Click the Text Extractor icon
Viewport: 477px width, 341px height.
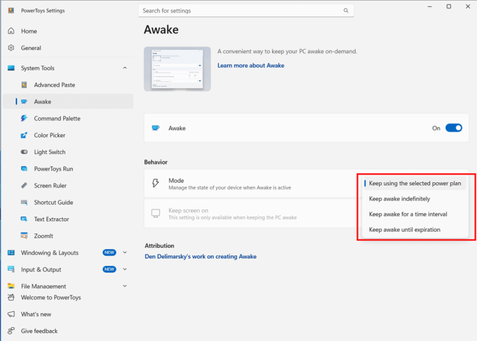pyautogui.click(x=24, y=219)
